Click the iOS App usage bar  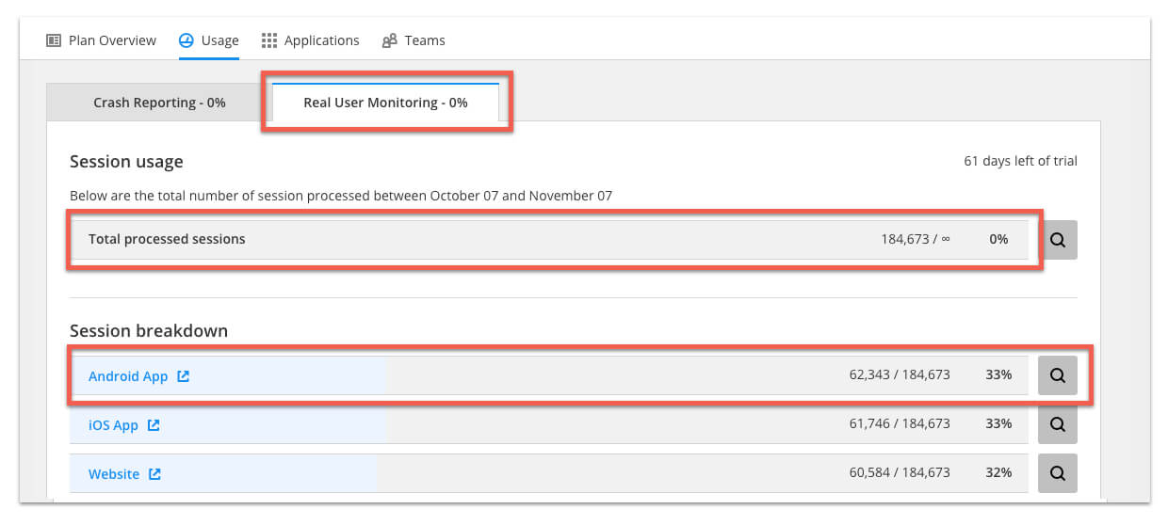[x=549, y=424]
